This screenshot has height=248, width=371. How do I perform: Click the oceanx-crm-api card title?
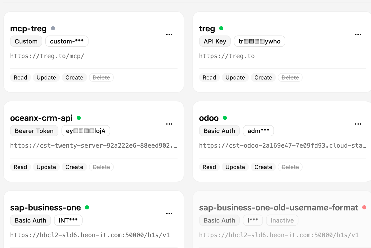pyautogui.click(x=41, y=118)
